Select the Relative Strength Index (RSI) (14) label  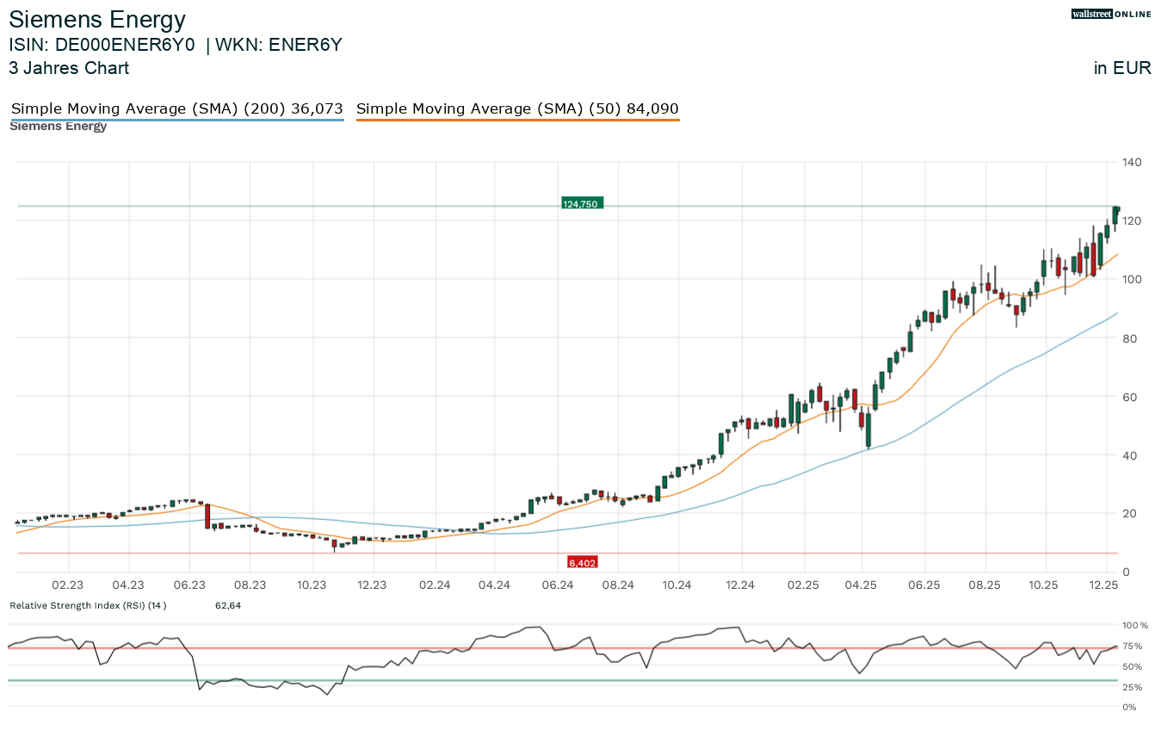(88, 605)
